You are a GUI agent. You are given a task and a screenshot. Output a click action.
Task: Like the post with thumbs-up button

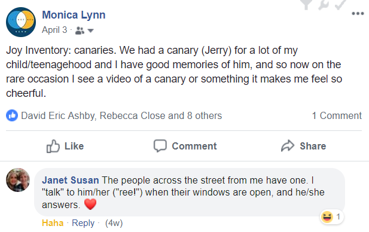[x=65, y=146]
